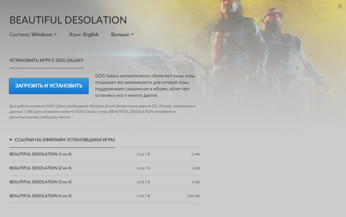Collapse ССЫЛКИ НА ОФФЛАЙН УСТАНОВЩИКИ ИГРЫ section
346x217 pixels.
coord(62,140)
